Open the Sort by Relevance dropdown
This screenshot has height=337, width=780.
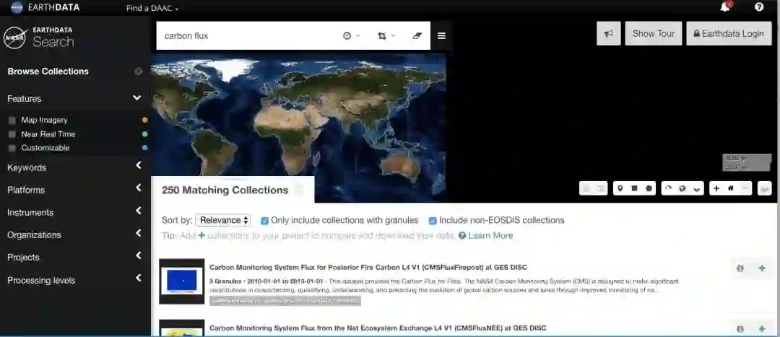click(224, 221)
